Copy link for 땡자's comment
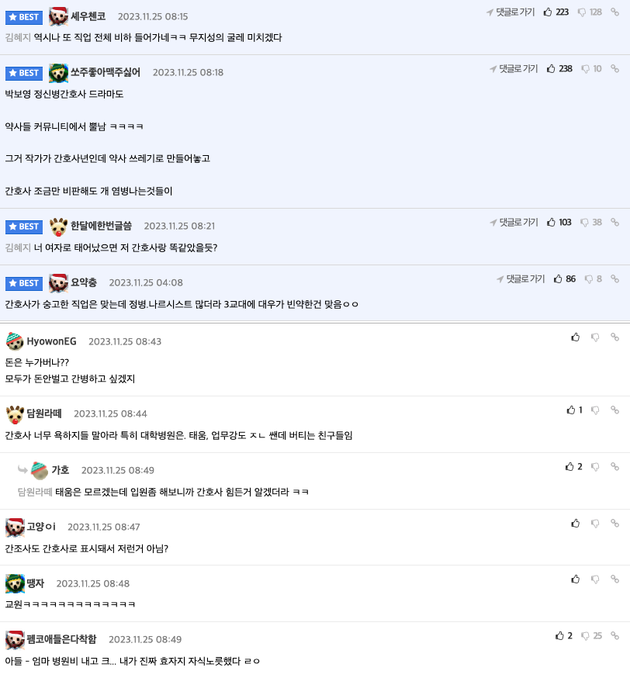This screenshot has height=678, width=630. tap(614, 579)
